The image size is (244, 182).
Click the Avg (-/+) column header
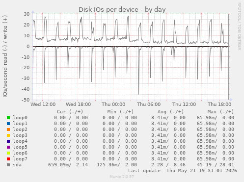tap(170, 112)
